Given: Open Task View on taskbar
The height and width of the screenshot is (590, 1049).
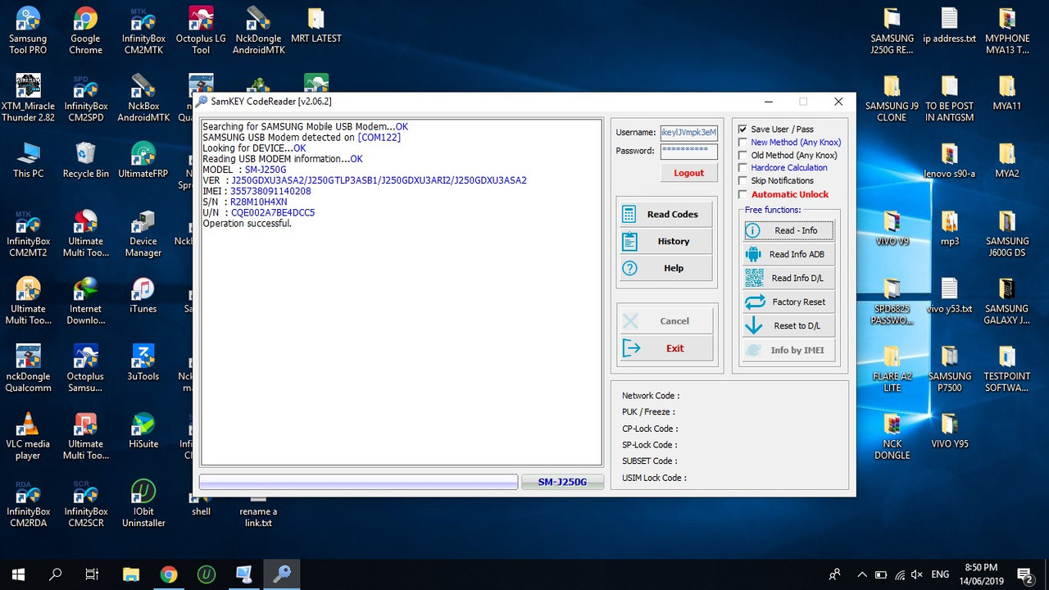Looking at the screenshot, I should [x=92, y=574].
